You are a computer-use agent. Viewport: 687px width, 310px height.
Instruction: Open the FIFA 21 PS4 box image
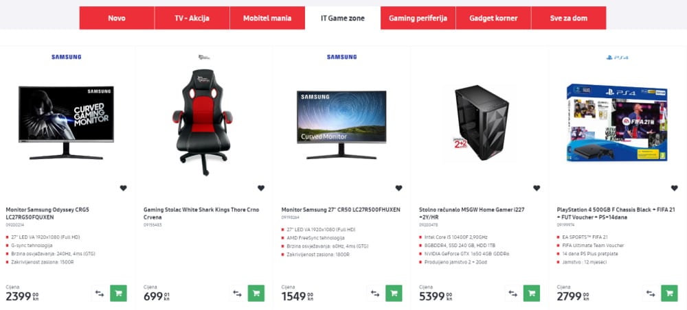617,123
